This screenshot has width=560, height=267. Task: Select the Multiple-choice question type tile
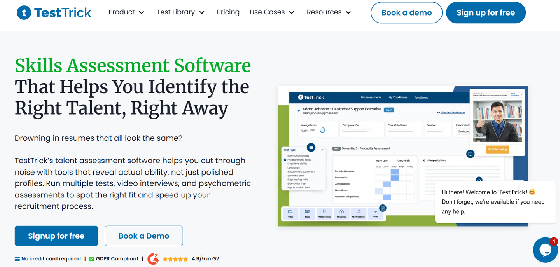324,214
